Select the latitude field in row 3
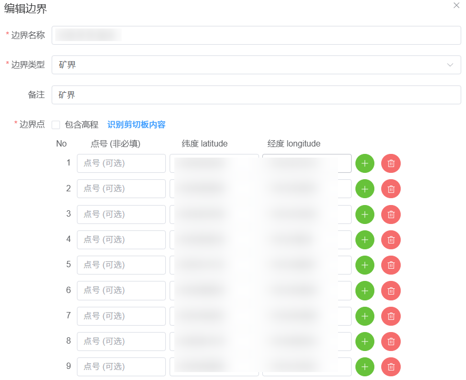 [214, 214]
